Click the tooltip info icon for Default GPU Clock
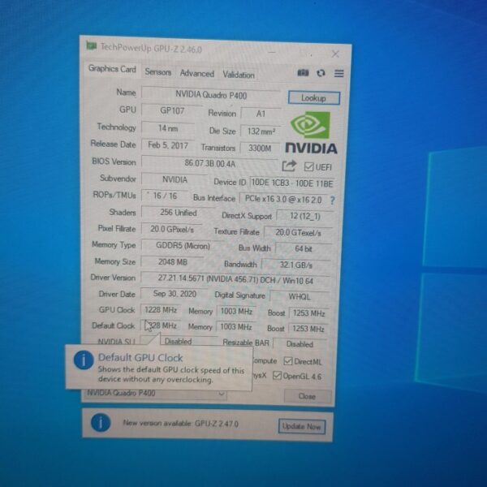The image size is (487, 487). tap(84, 360)
